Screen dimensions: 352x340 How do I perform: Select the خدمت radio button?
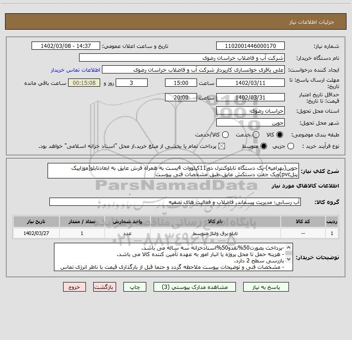(x=256, y=135)
